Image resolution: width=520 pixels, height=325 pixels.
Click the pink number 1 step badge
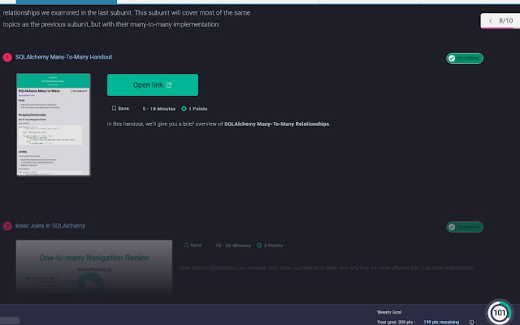7,58
